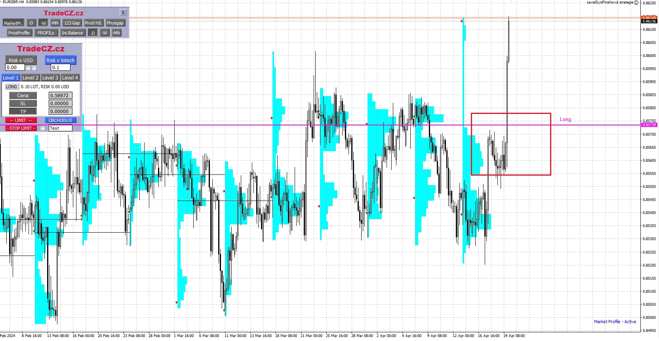Click the Cena price input field
This screenshot has height=341, width=659.
[x=60, y=95]
